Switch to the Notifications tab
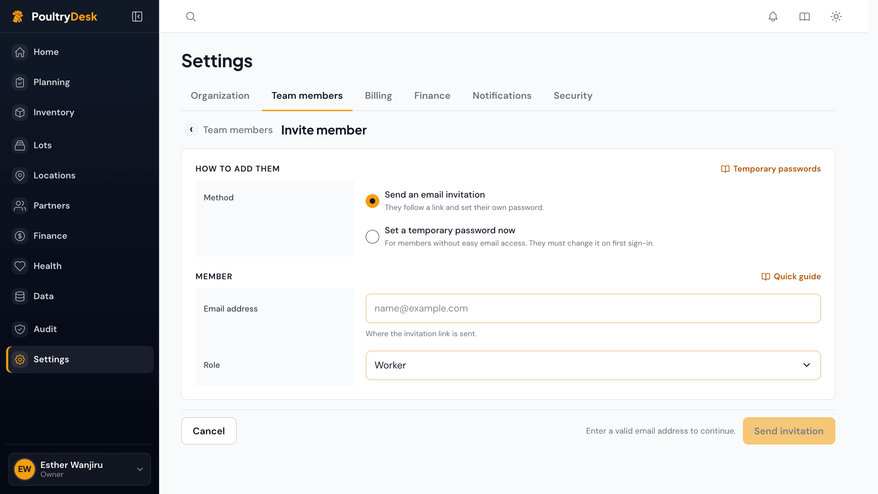This screenshot has width=878, height=494. click(x=502, y=96)
